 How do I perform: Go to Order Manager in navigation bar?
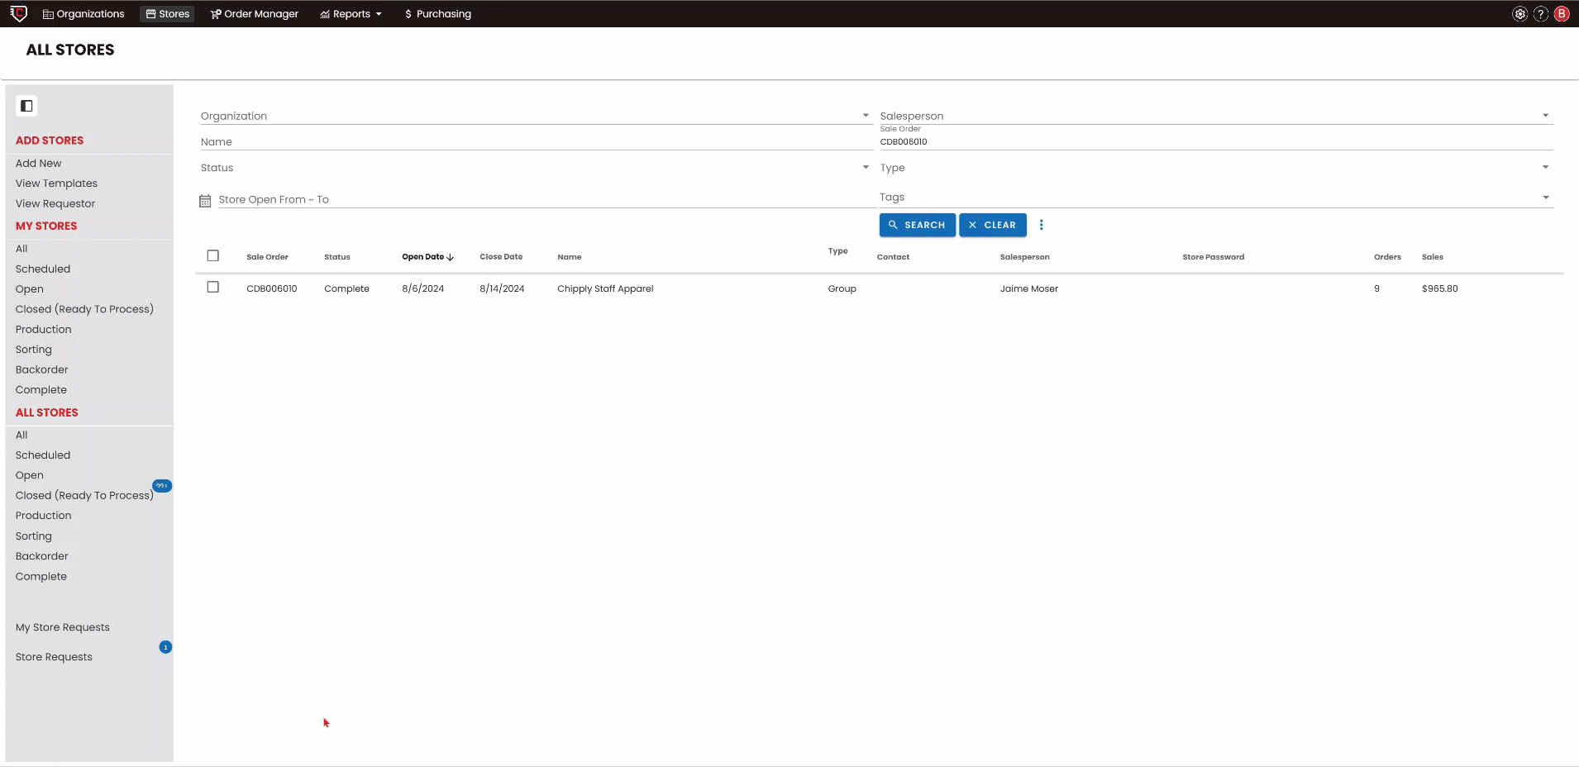[255, 14]
